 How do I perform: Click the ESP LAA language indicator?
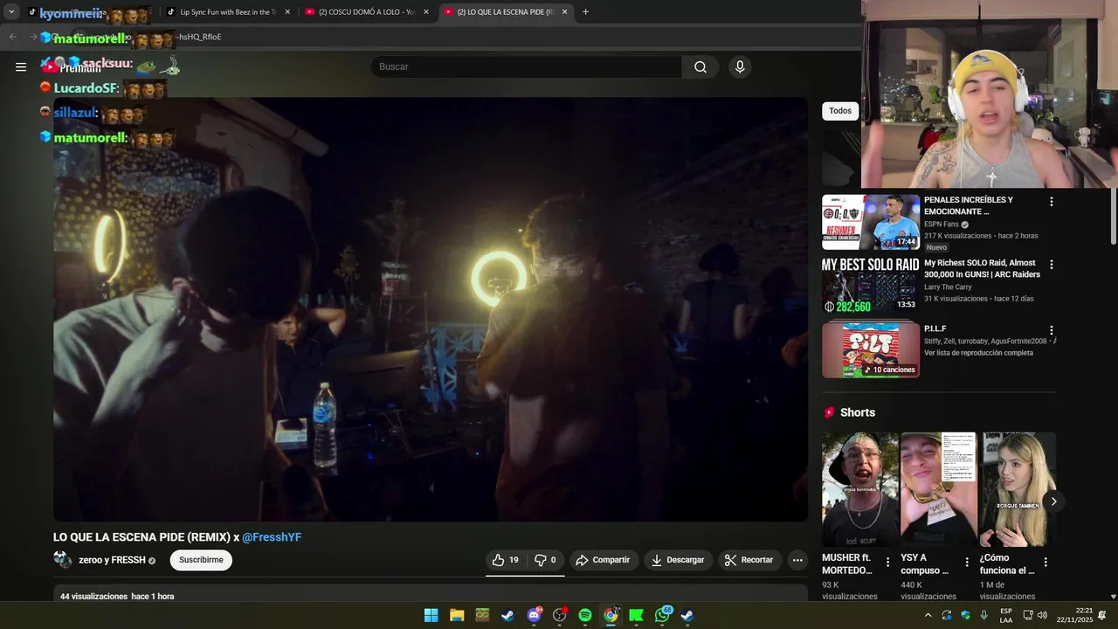coord(1006,615)
